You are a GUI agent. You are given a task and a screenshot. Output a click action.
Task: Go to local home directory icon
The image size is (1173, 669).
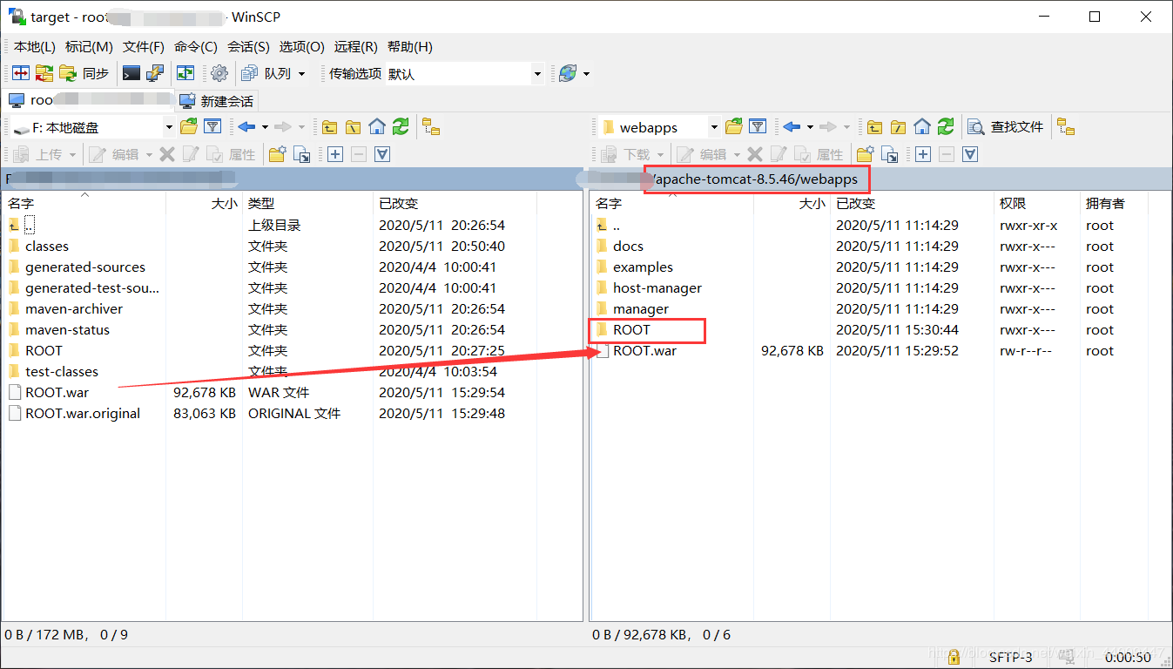click(377, 127)
